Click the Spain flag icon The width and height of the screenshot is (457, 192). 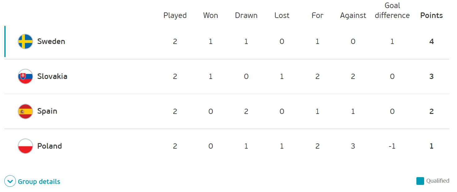click(25, 111)
